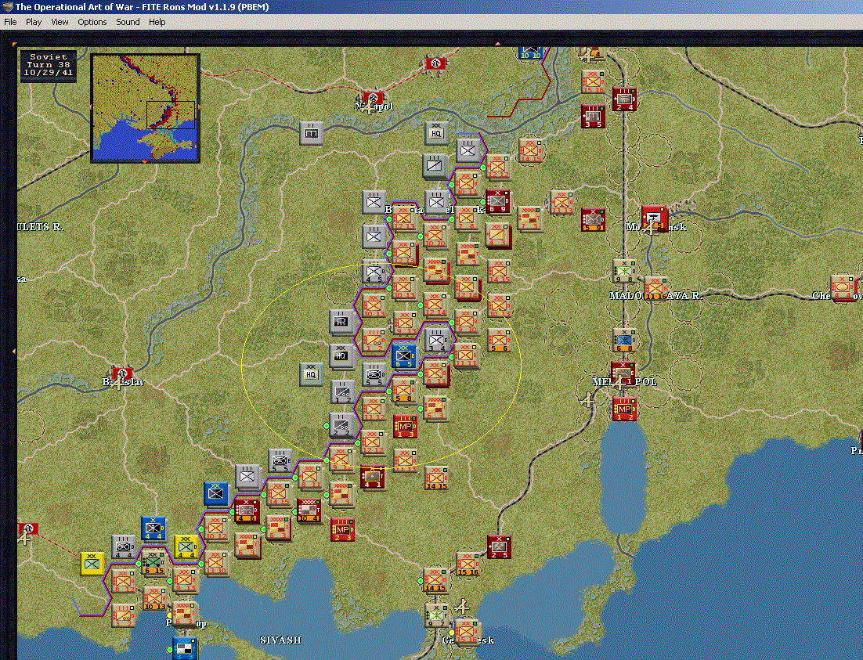Click the Soviet Turn 38 date box
Image resolution: width=863 pixels, height=660 pixels.
tap(49, 66)
